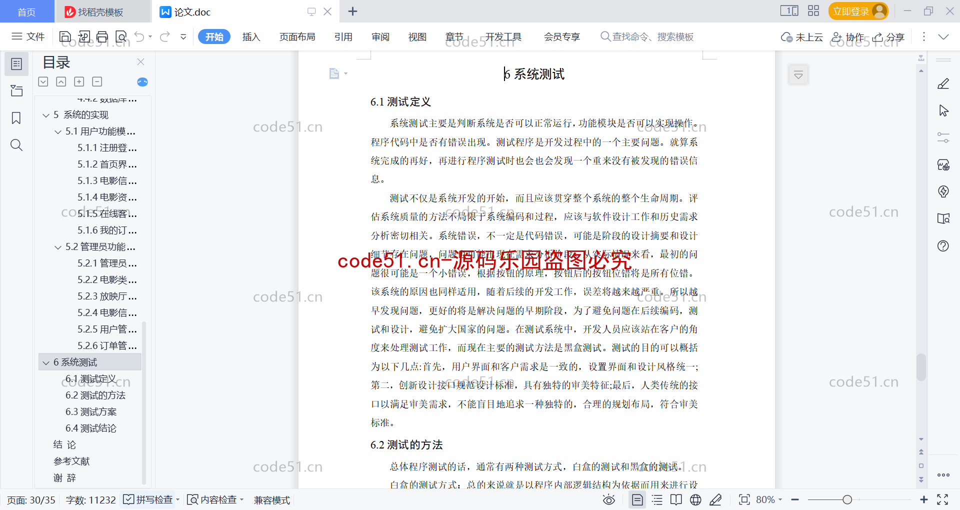Select the 引用 ribbon tab
The width and height of the screenshot is (960, 510).
click(343, 36)
